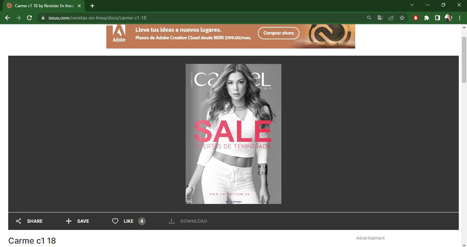Click the SHARE button
The image size is (467, 247).
click(29, 221)
